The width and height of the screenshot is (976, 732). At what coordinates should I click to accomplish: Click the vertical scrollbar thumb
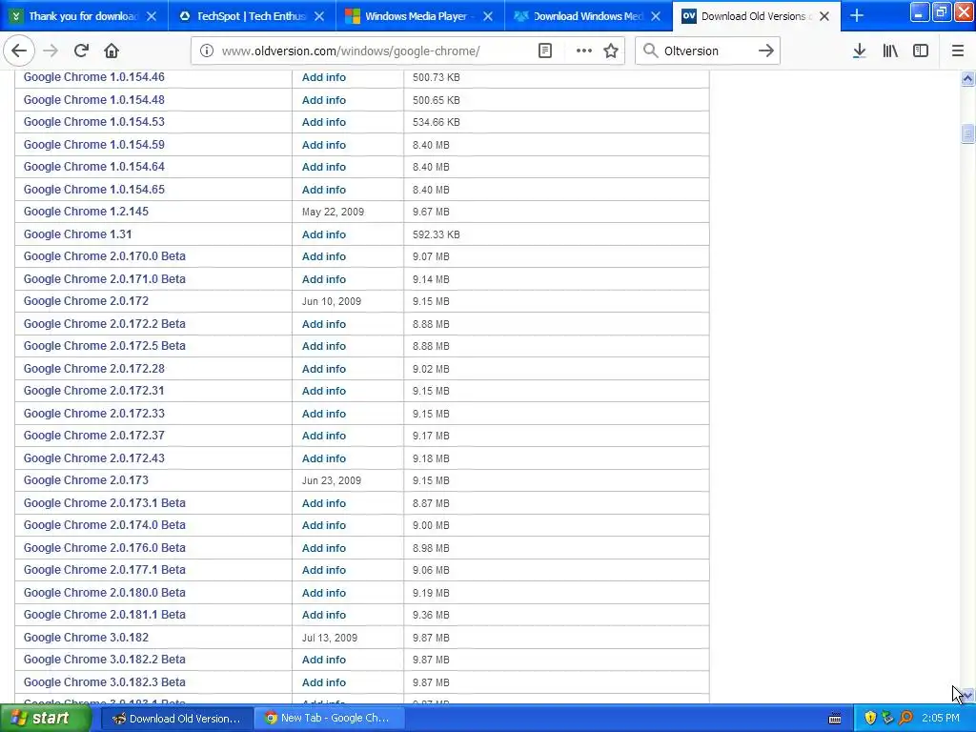967,133
